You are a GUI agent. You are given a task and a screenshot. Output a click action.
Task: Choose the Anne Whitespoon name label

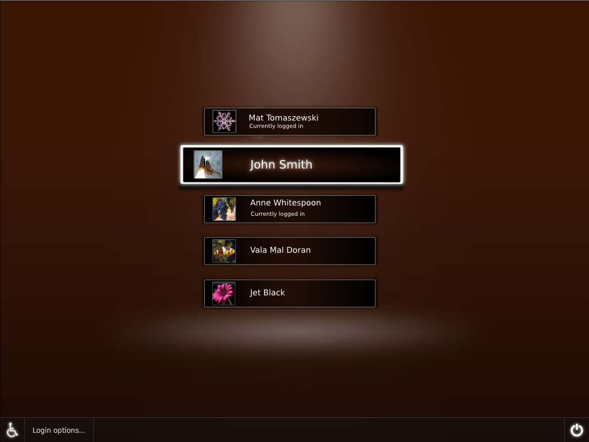click(x=285, y=203)
